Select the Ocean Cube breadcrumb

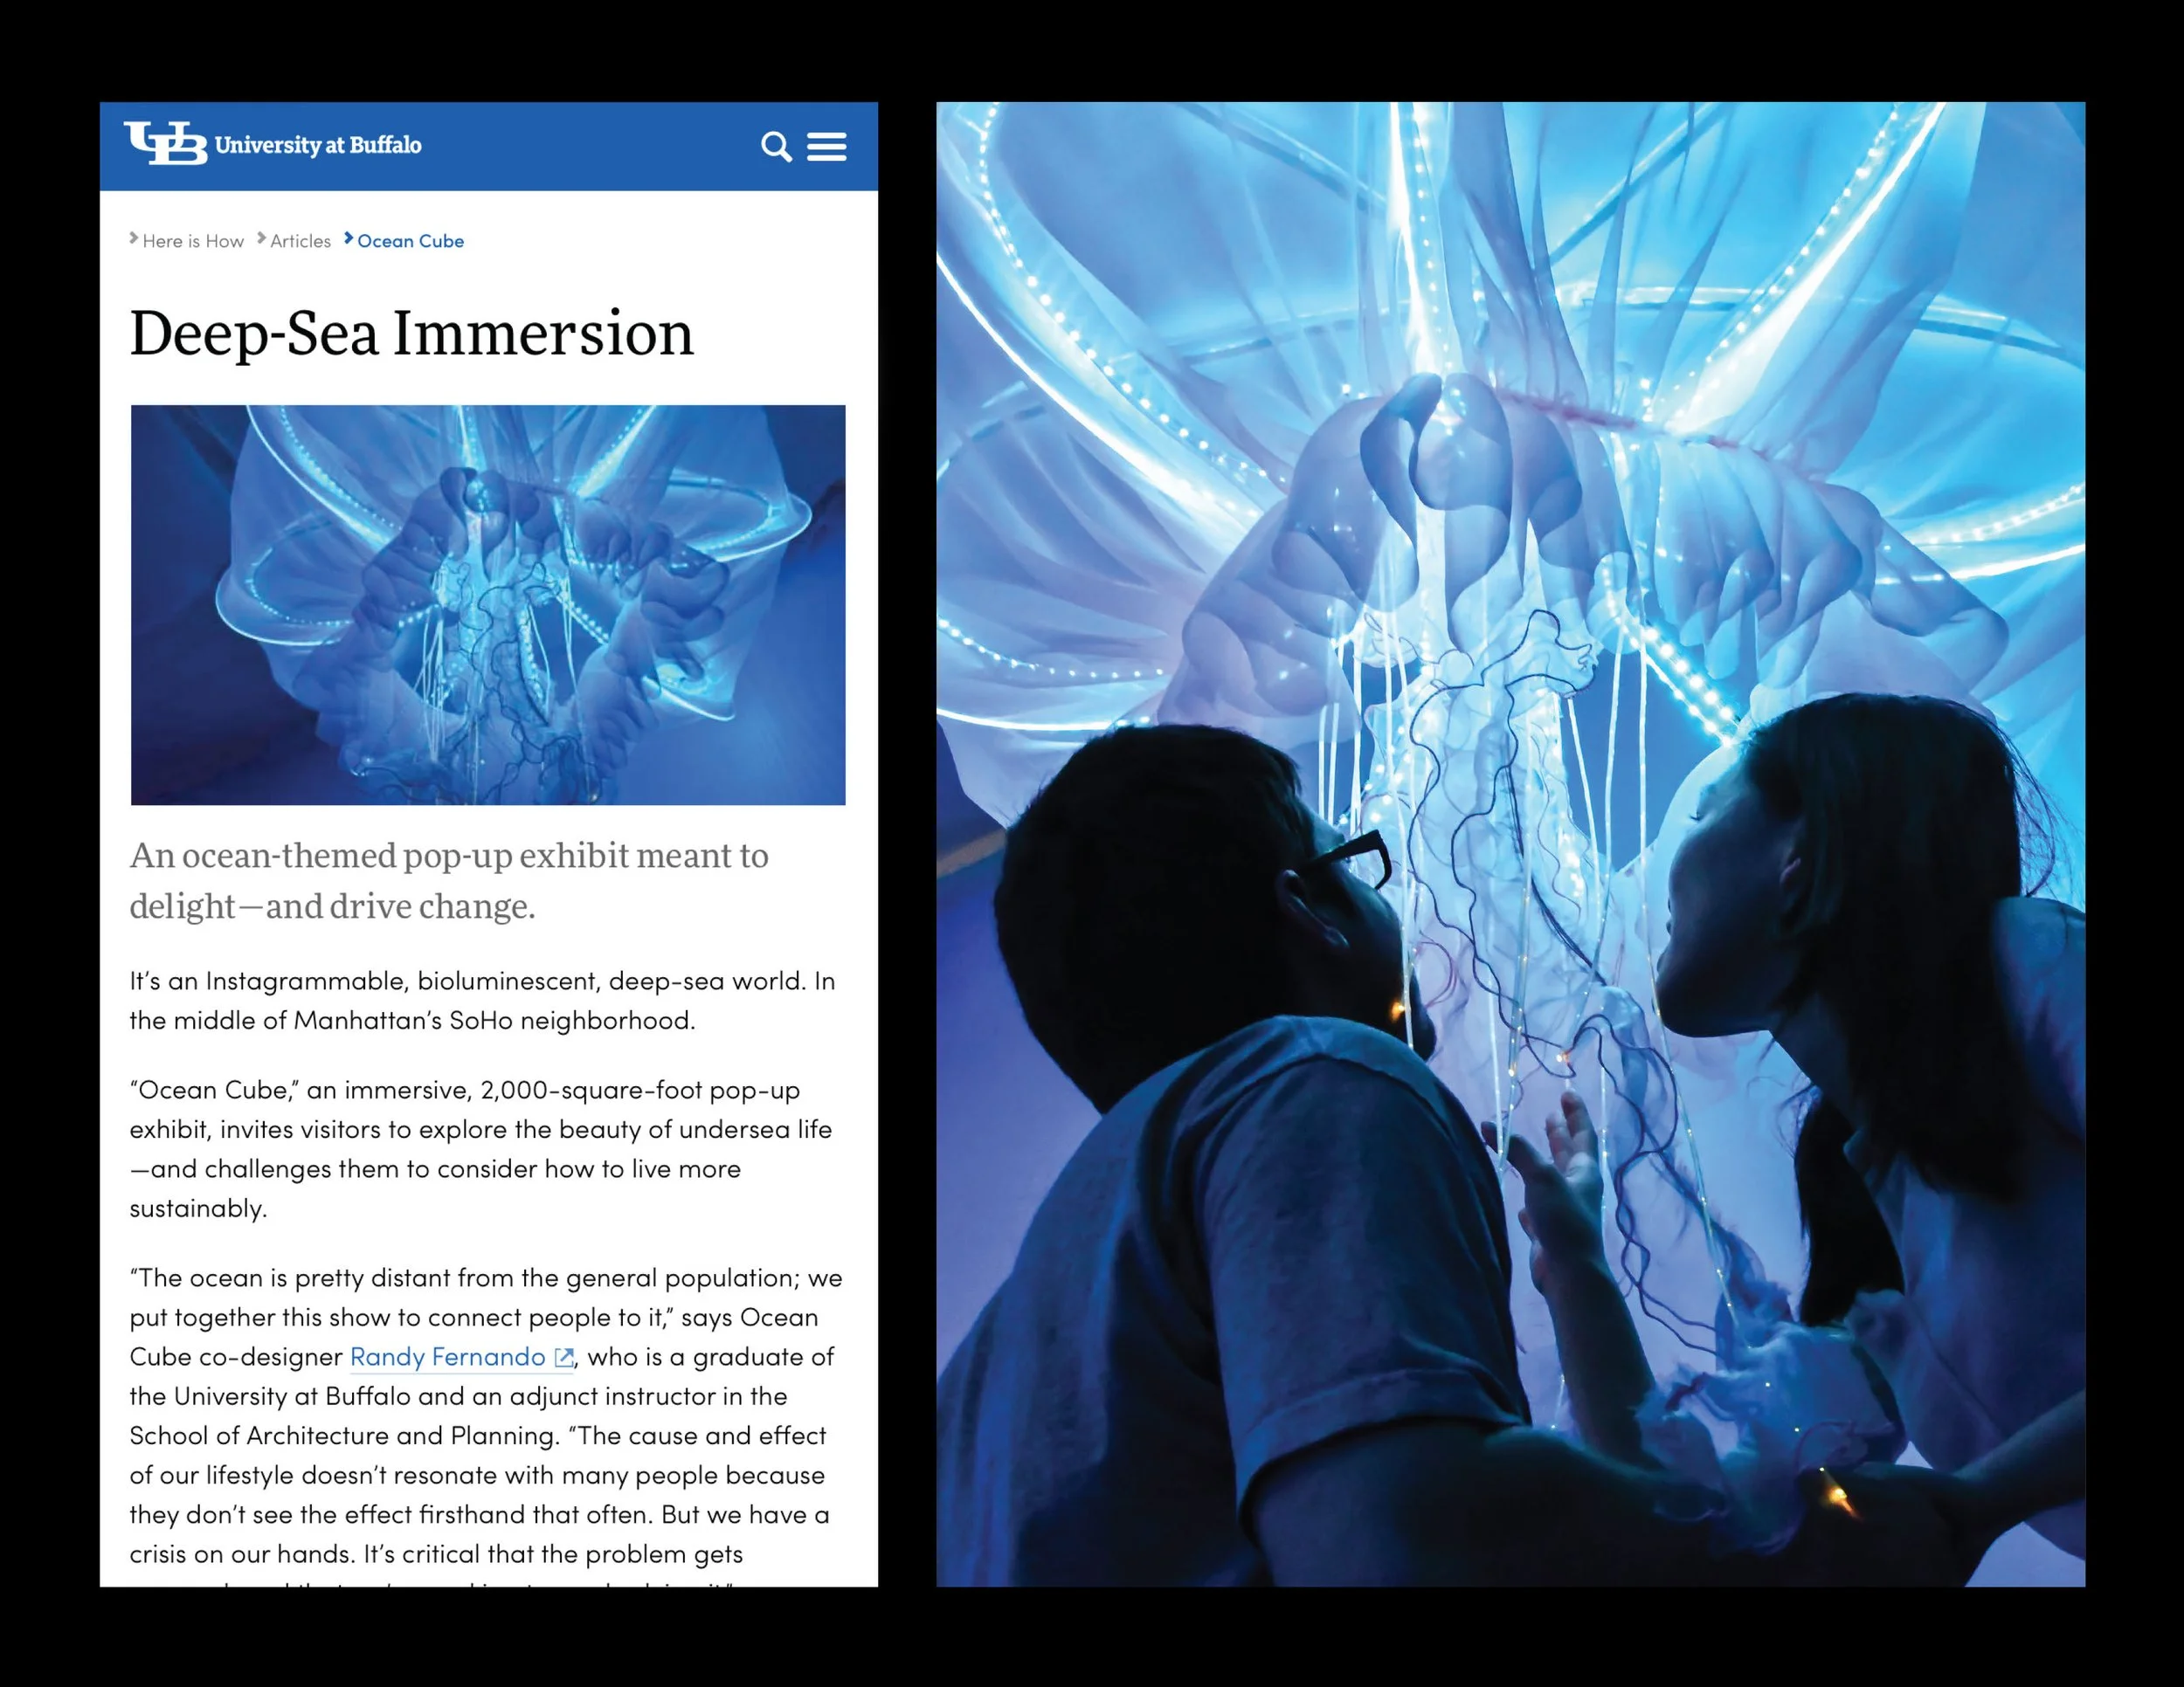(410, 241)
